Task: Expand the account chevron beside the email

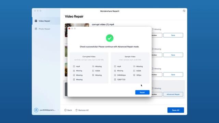Action: coord(58,110)
